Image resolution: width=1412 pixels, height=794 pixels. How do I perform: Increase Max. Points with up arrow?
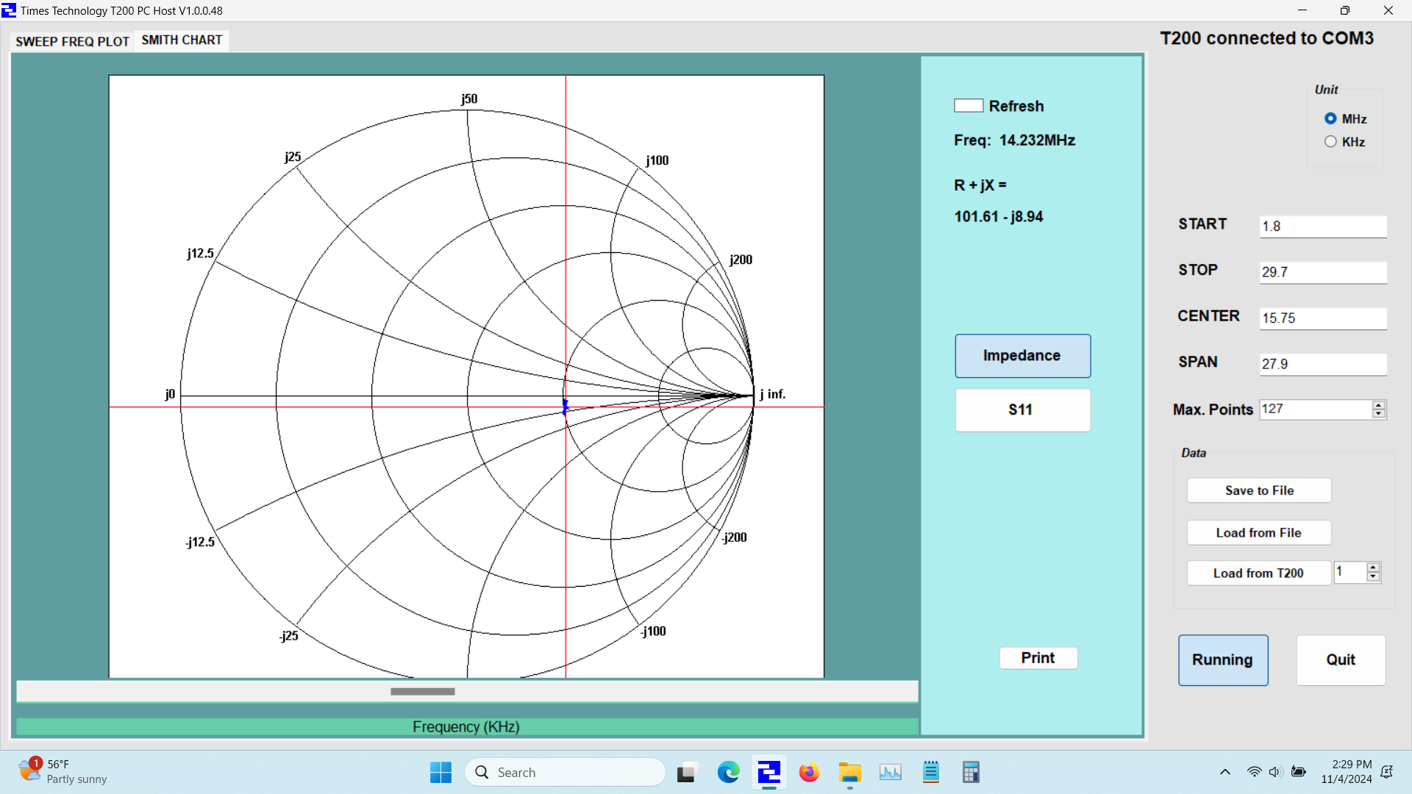tap(1379, 405)
